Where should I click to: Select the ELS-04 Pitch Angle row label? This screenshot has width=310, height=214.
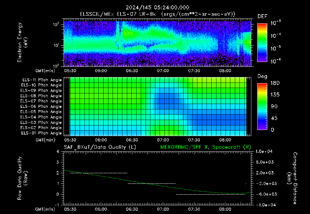(41, 117)
